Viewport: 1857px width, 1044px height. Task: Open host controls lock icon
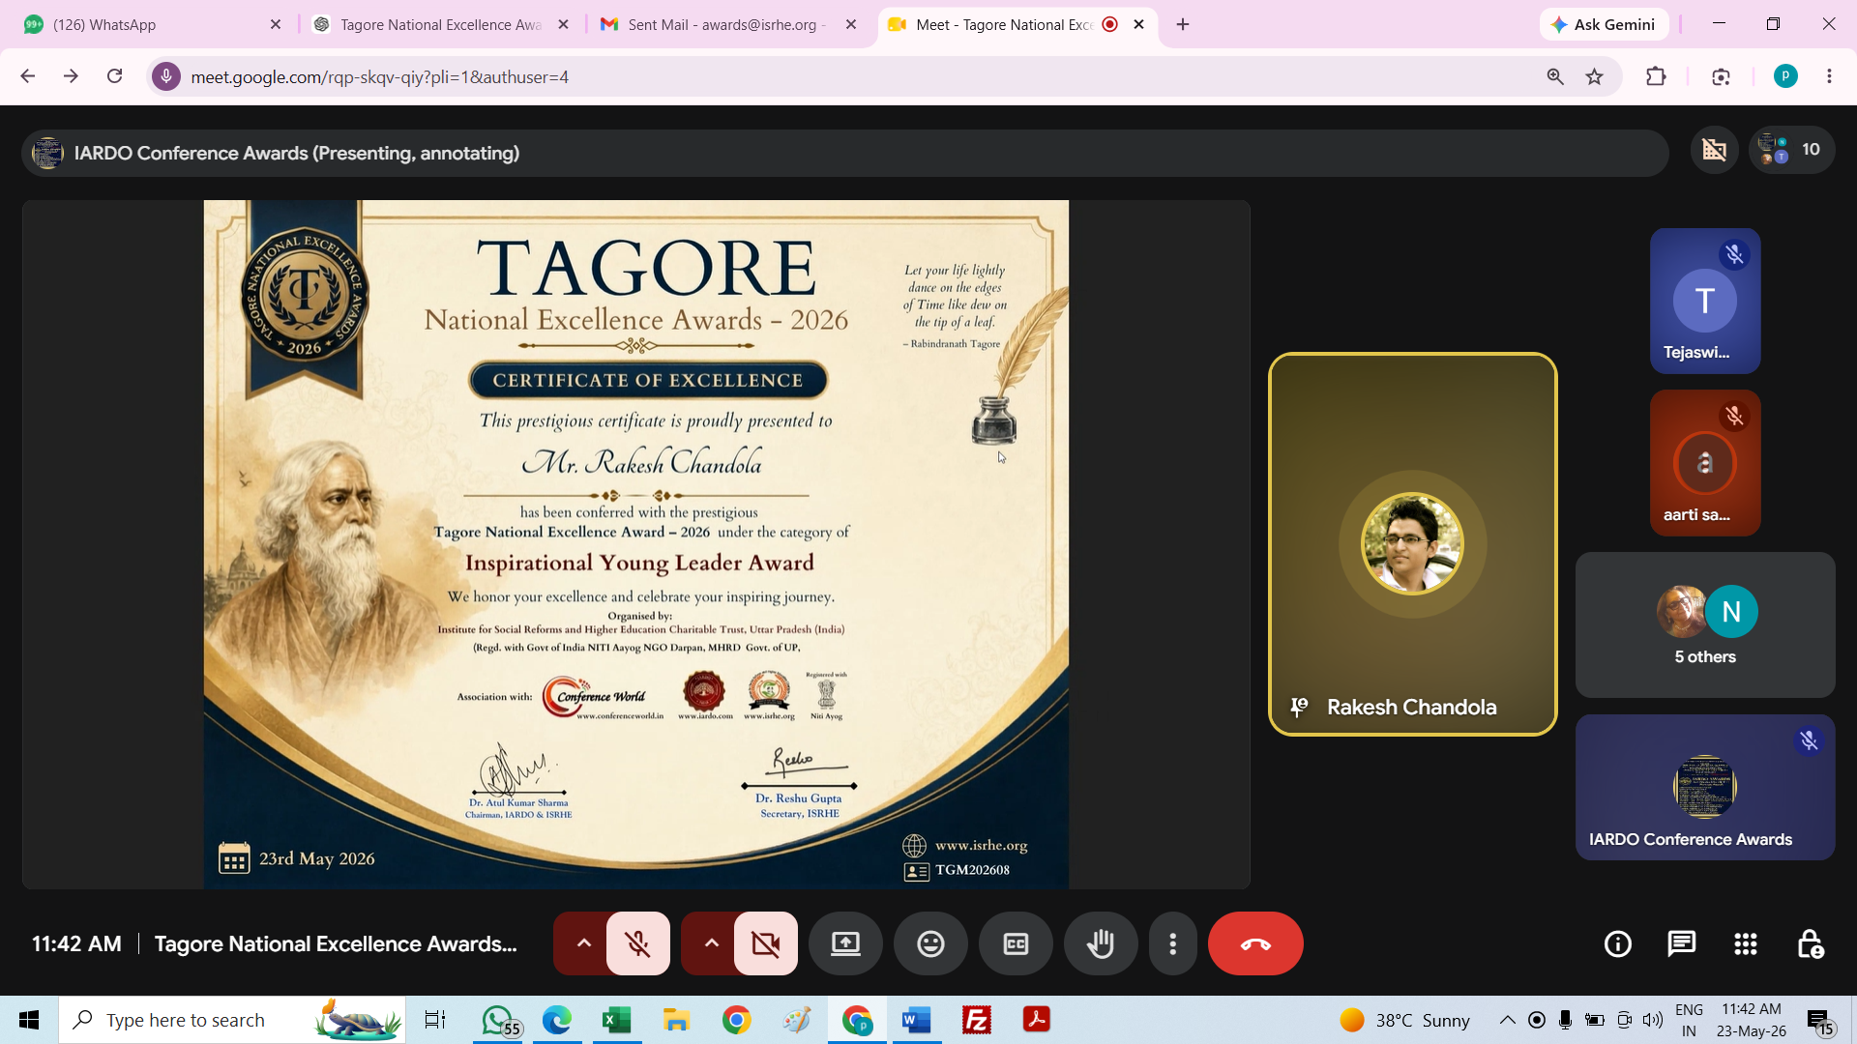pos(1810,943)
